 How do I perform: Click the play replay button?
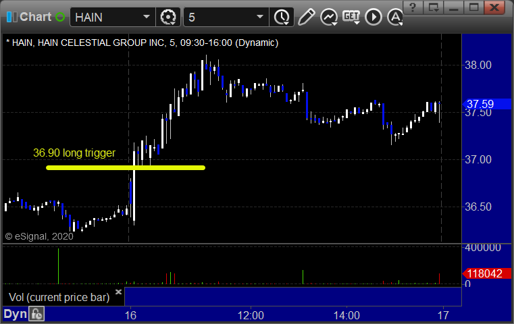click(x=374, y=17)
